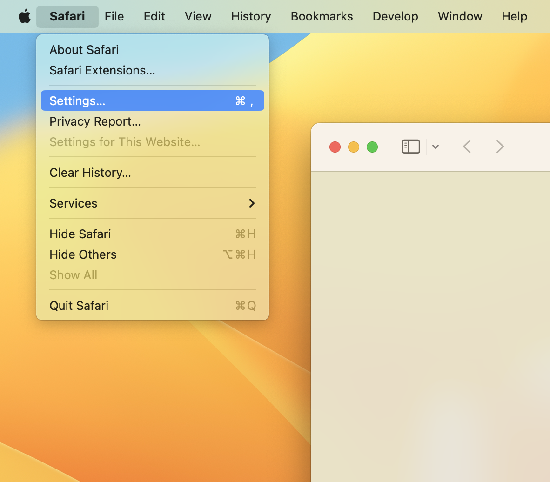The image size is (550, 482).
Task: Open the Apple menu
Action: tap(25, 16)
